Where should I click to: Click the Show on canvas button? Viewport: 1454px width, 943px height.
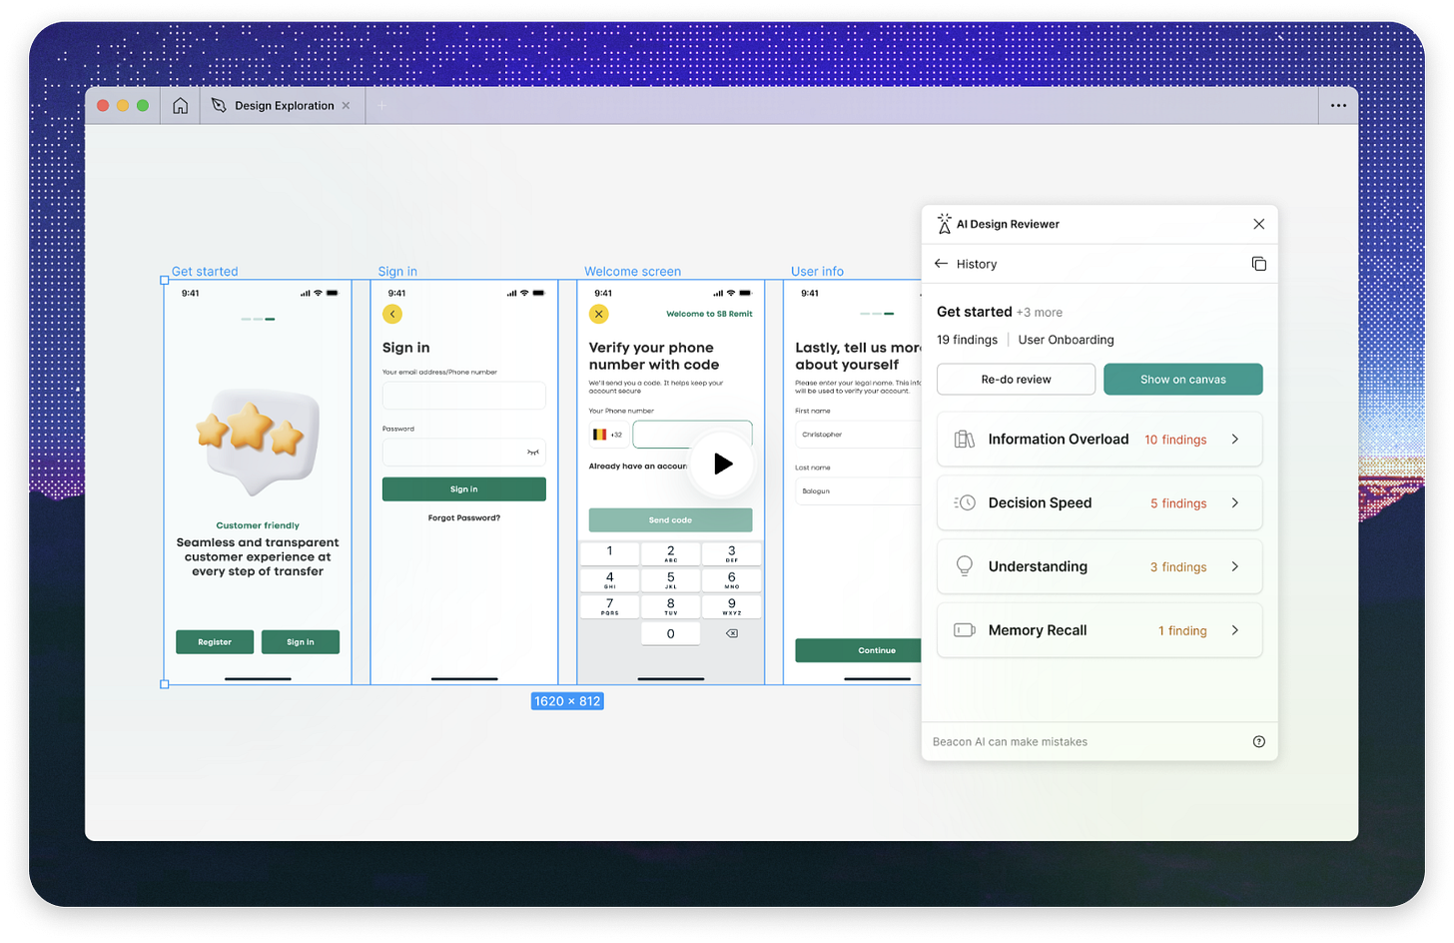1182,380
